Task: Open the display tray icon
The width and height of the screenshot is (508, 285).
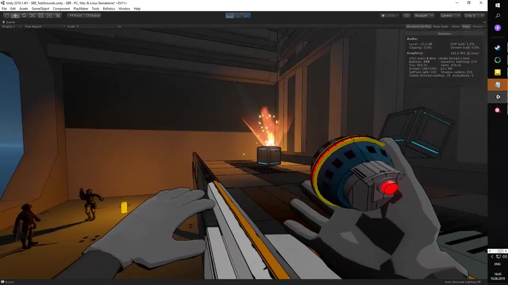Action: (498, 256)
